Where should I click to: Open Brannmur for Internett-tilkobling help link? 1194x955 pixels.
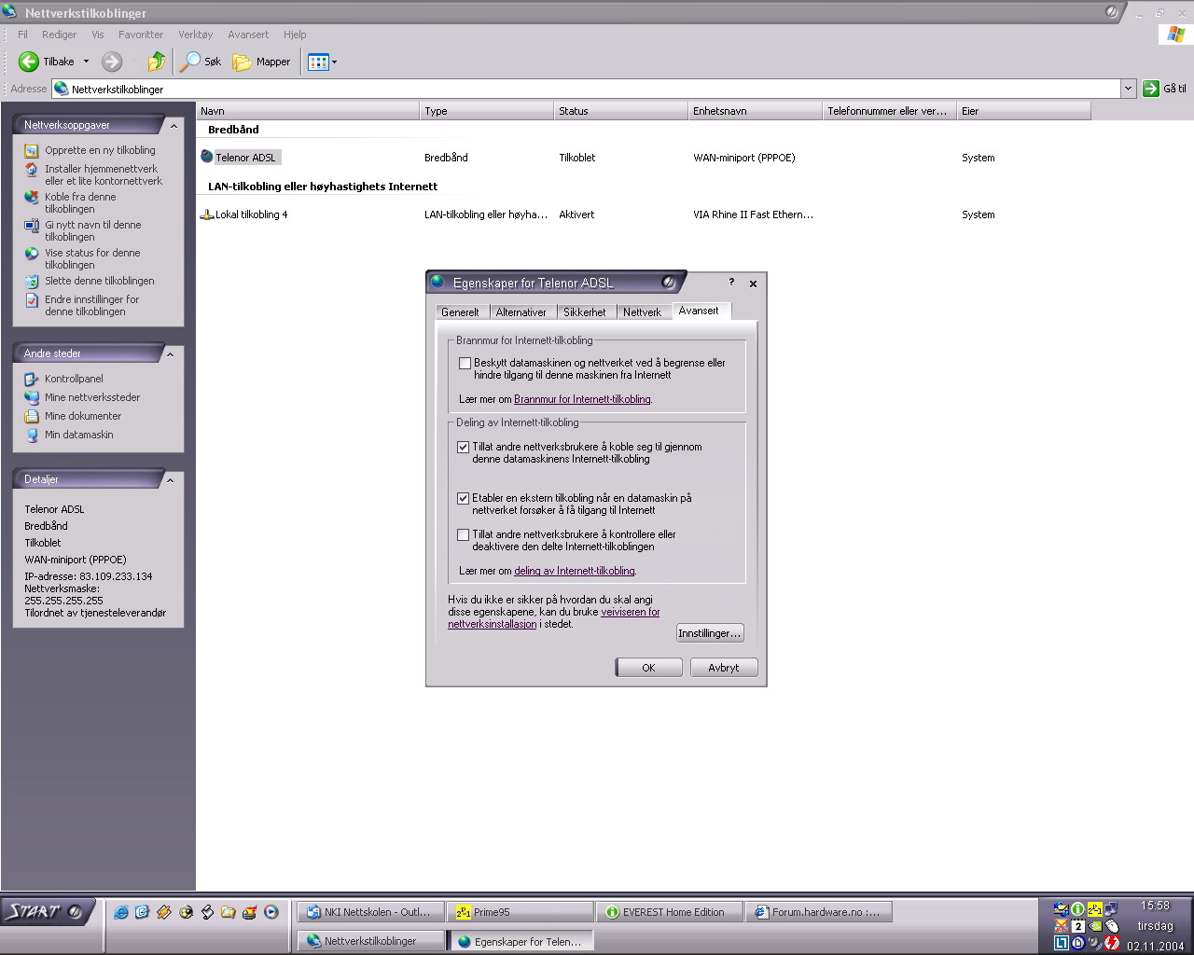click(x=582, y=399)
